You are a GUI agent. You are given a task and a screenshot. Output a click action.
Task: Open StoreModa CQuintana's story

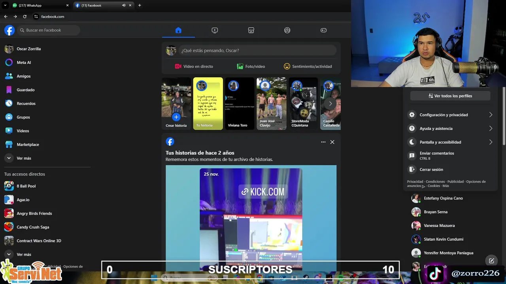coord(303,104)
